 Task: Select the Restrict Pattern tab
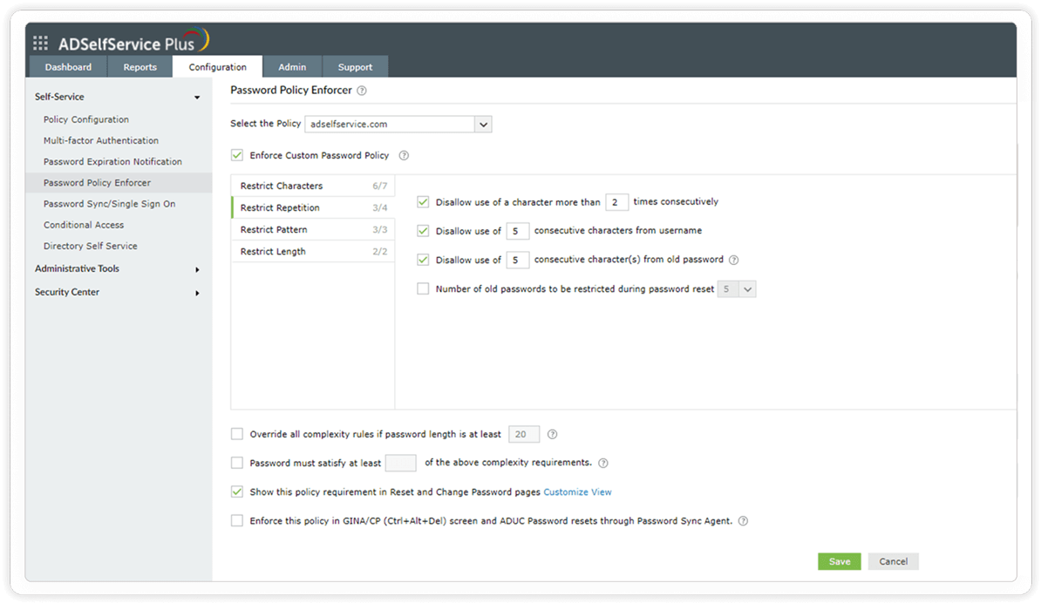313,229
